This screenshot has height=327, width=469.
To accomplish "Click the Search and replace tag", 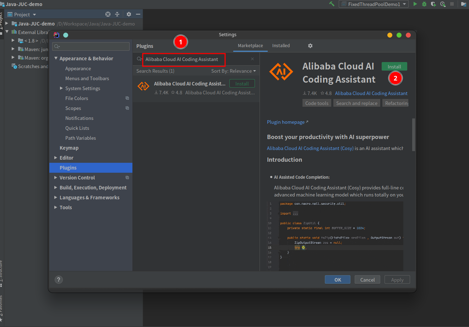I will (357, 103).
